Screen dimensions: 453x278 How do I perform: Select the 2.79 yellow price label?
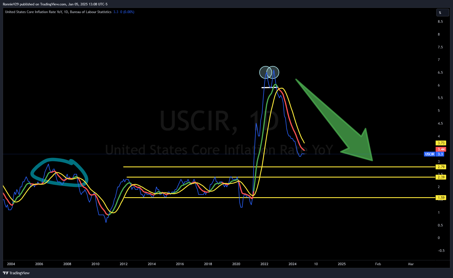[441, 167]
